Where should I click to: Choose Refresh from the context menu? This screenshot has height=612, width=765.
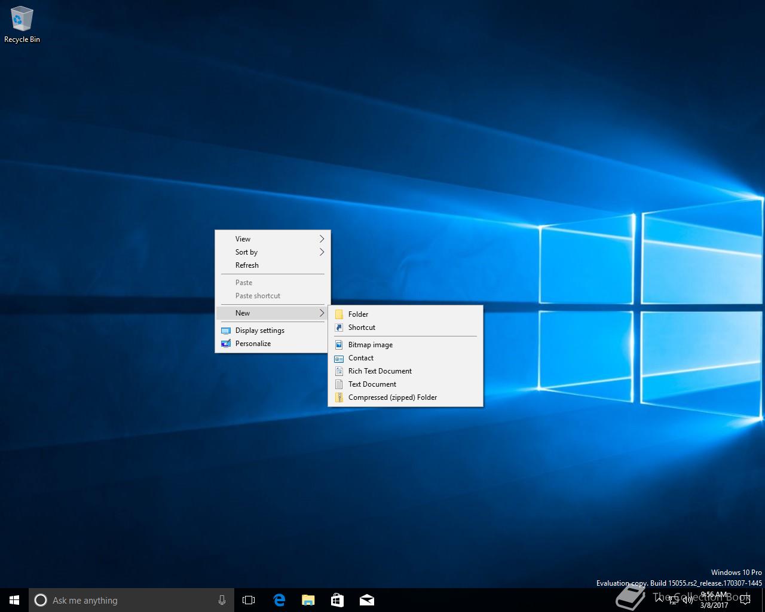[273, 265]
